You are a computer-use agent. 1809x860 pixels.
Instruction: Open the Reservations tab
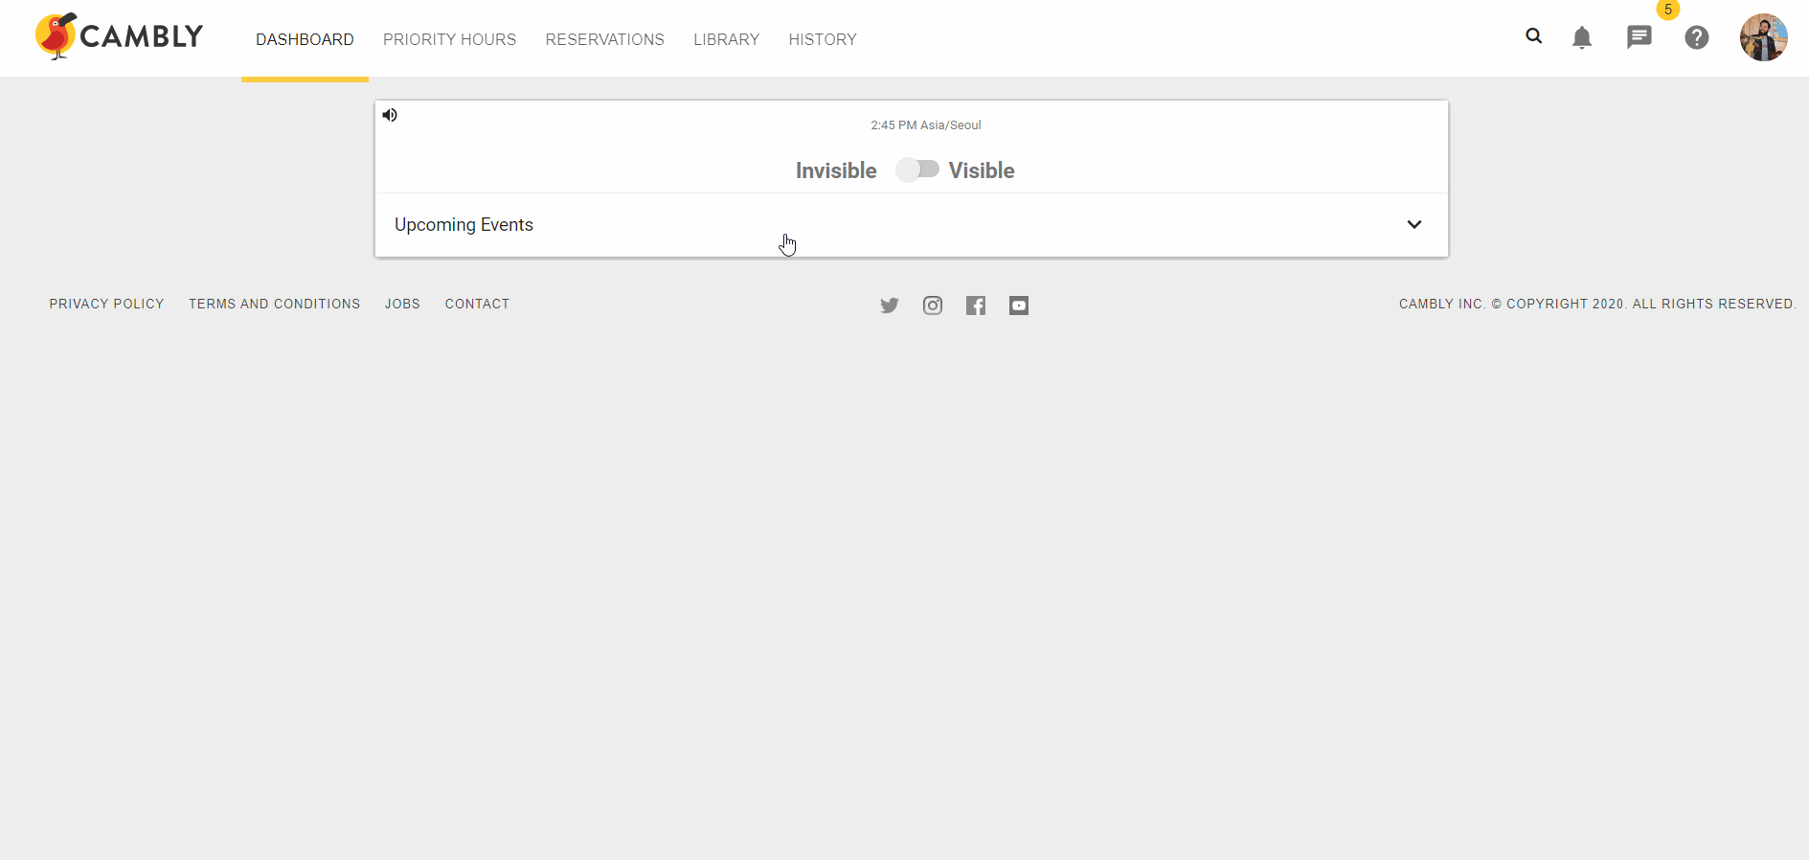tap(605, 39)
